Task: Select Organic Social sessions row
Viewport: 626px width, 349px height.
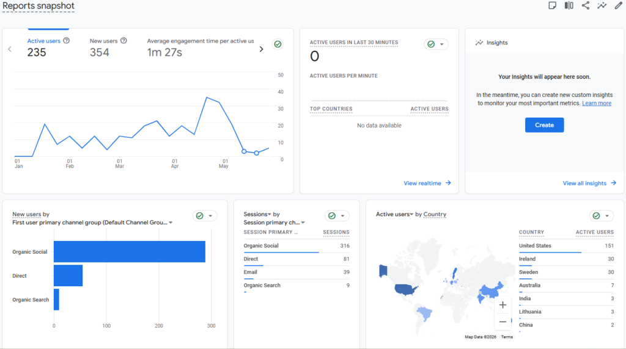Action: point(296,246)
